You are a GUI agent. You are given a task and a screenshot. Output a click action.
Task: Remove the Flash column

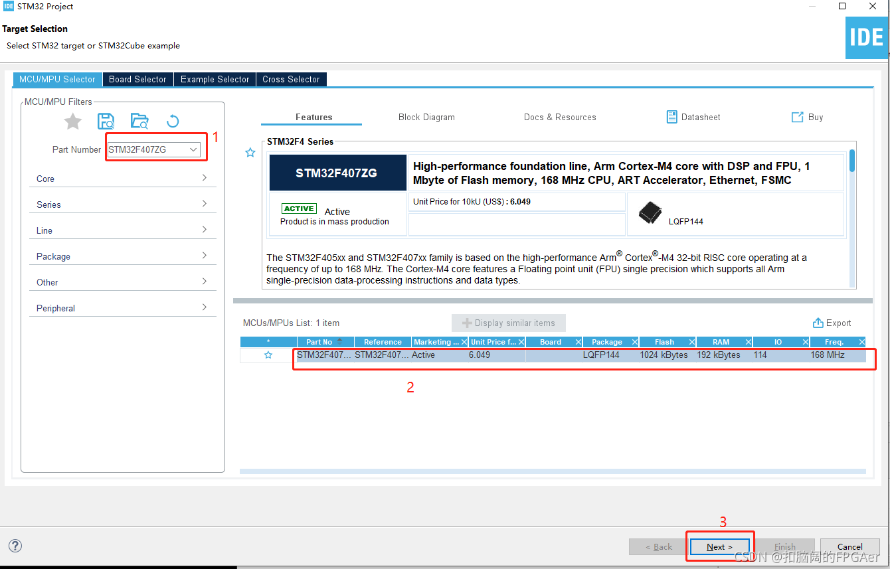click(x=692, y=342)
